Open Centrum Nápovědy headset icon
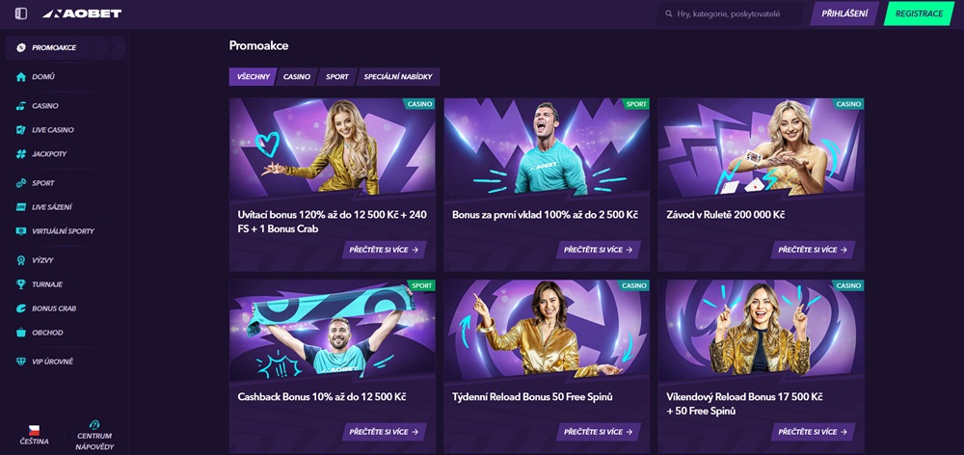Image resolution: width=964 pixels, height=455 pixels. [94, 423]
